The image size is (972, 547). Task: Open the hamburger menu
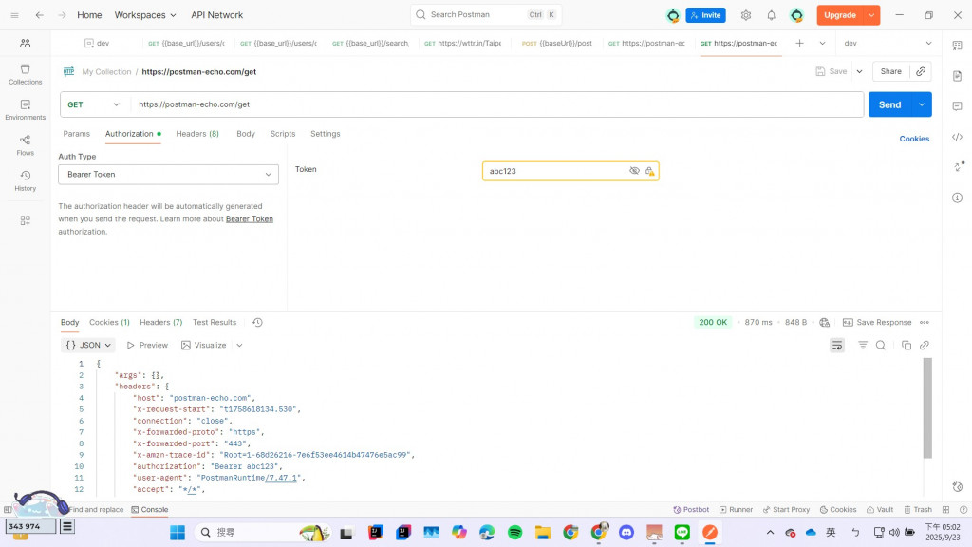tap(15, 15)
